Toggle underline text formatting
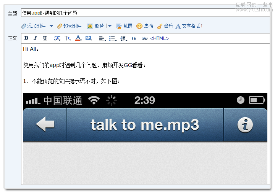 [45, 38]
